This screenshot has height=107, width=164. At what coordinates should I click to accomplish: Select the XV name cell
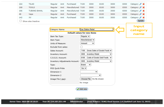click(30, 18)
